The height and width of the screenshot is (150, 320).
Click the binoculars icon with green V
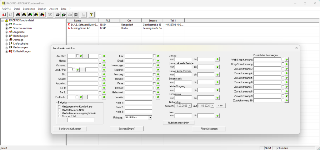(30, 14)
